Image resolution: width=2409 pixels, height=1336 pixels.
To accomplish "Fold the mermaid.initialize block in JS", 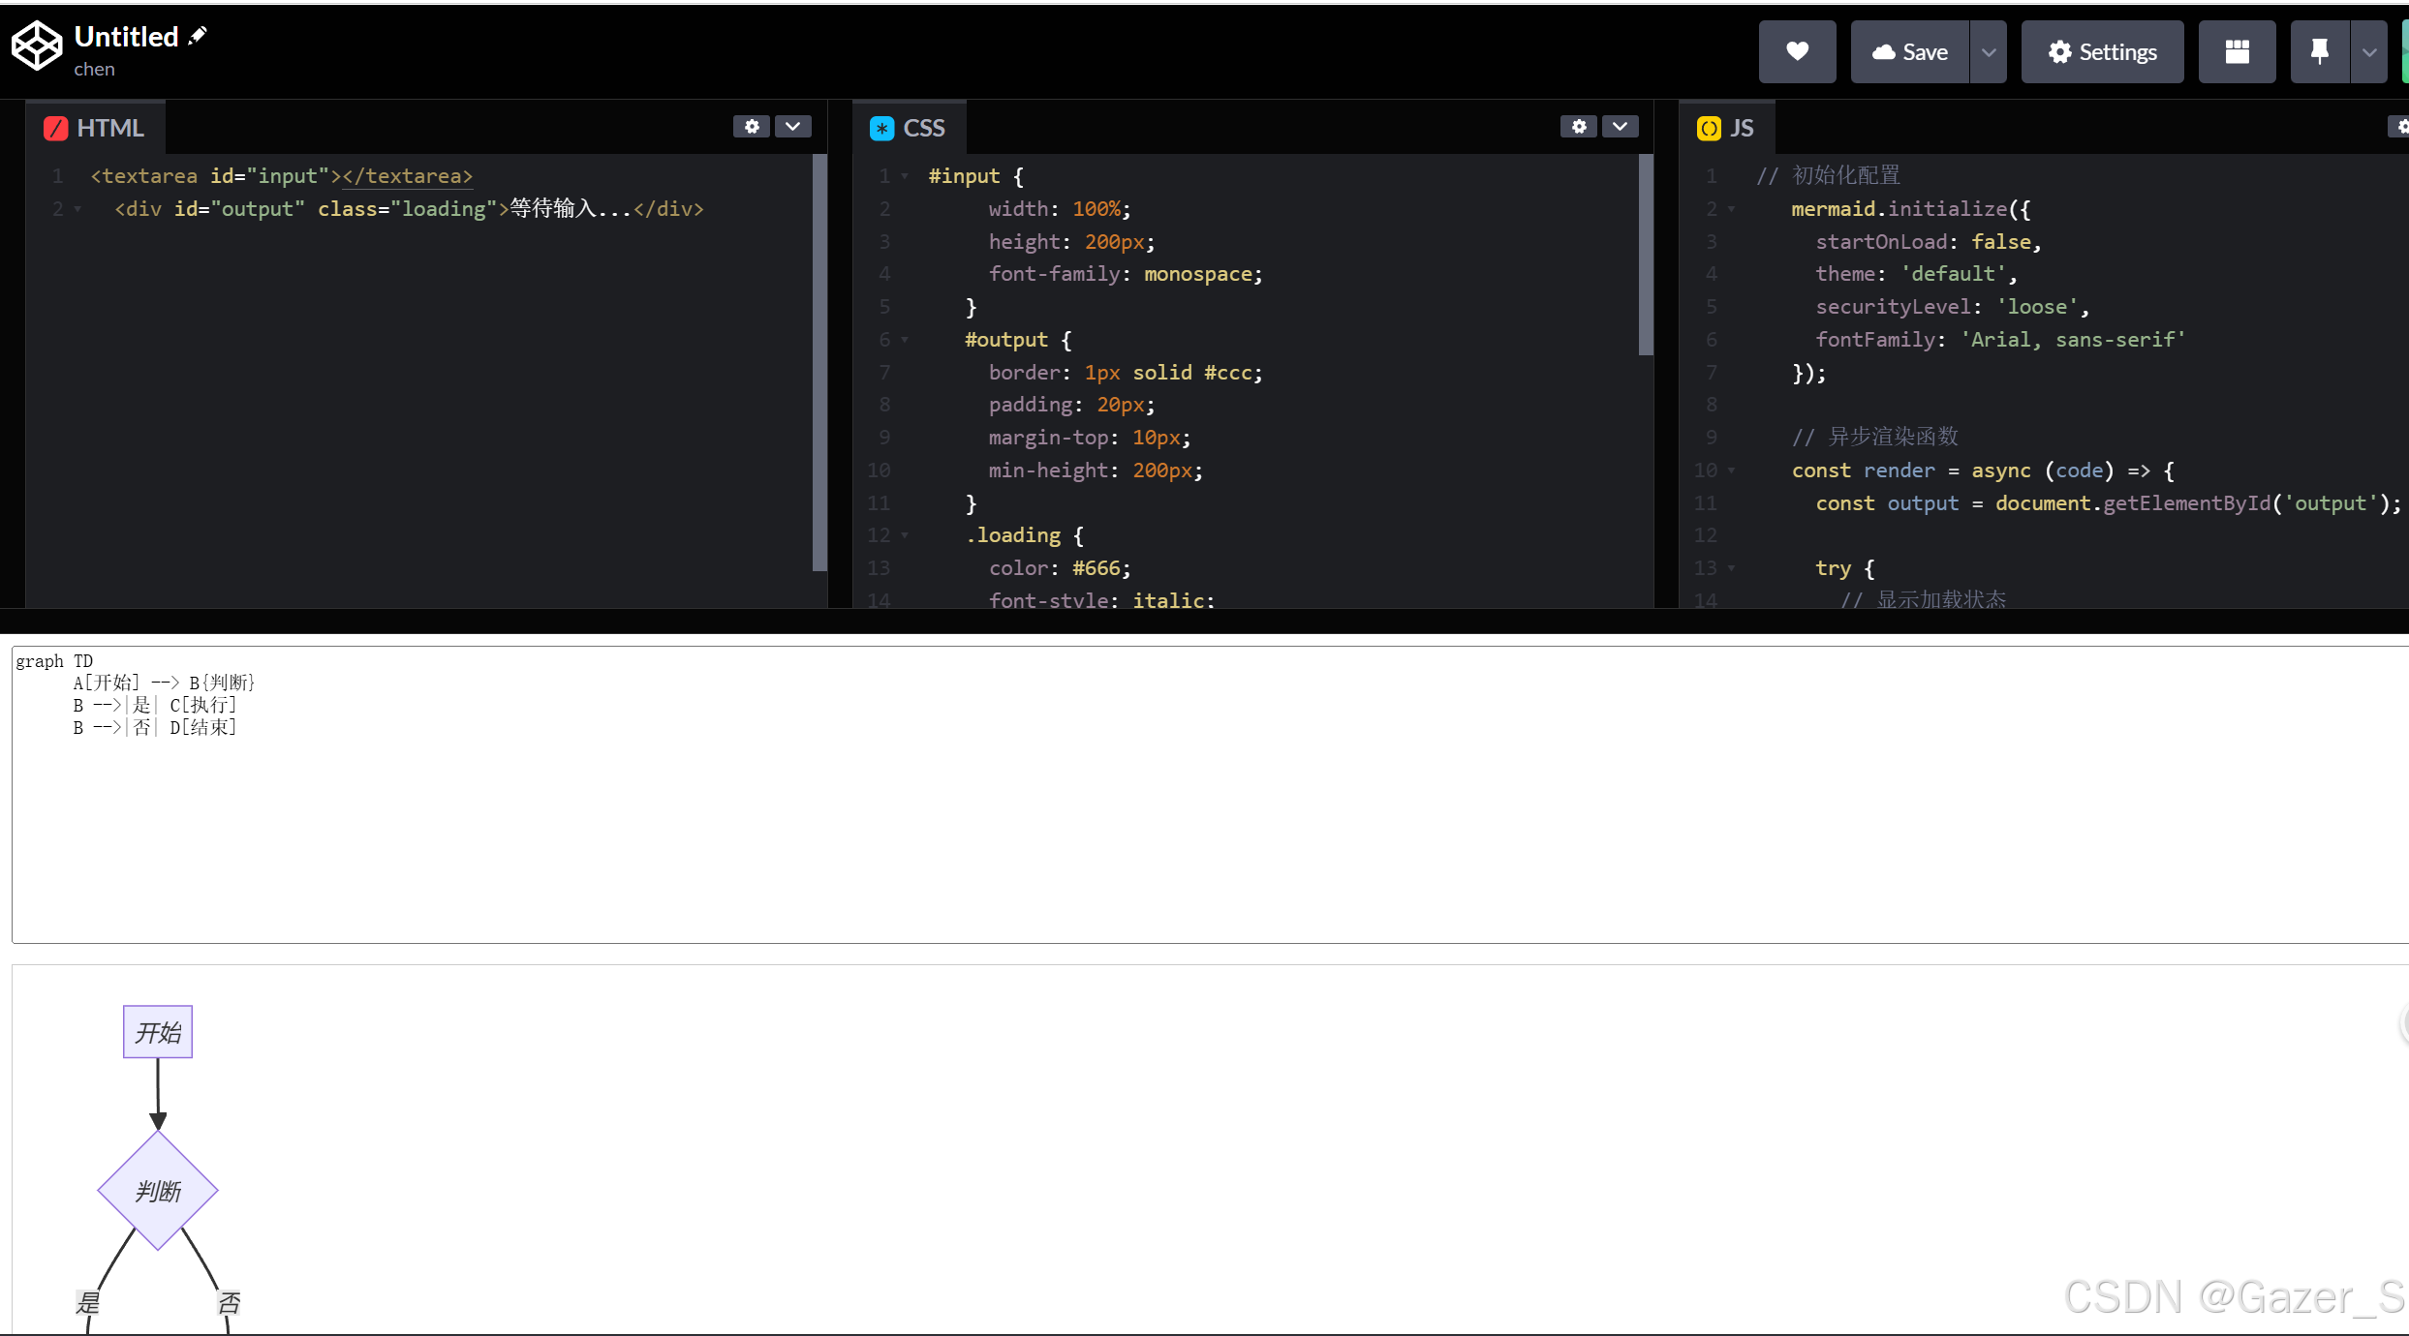I will (x=1731, y=209).
